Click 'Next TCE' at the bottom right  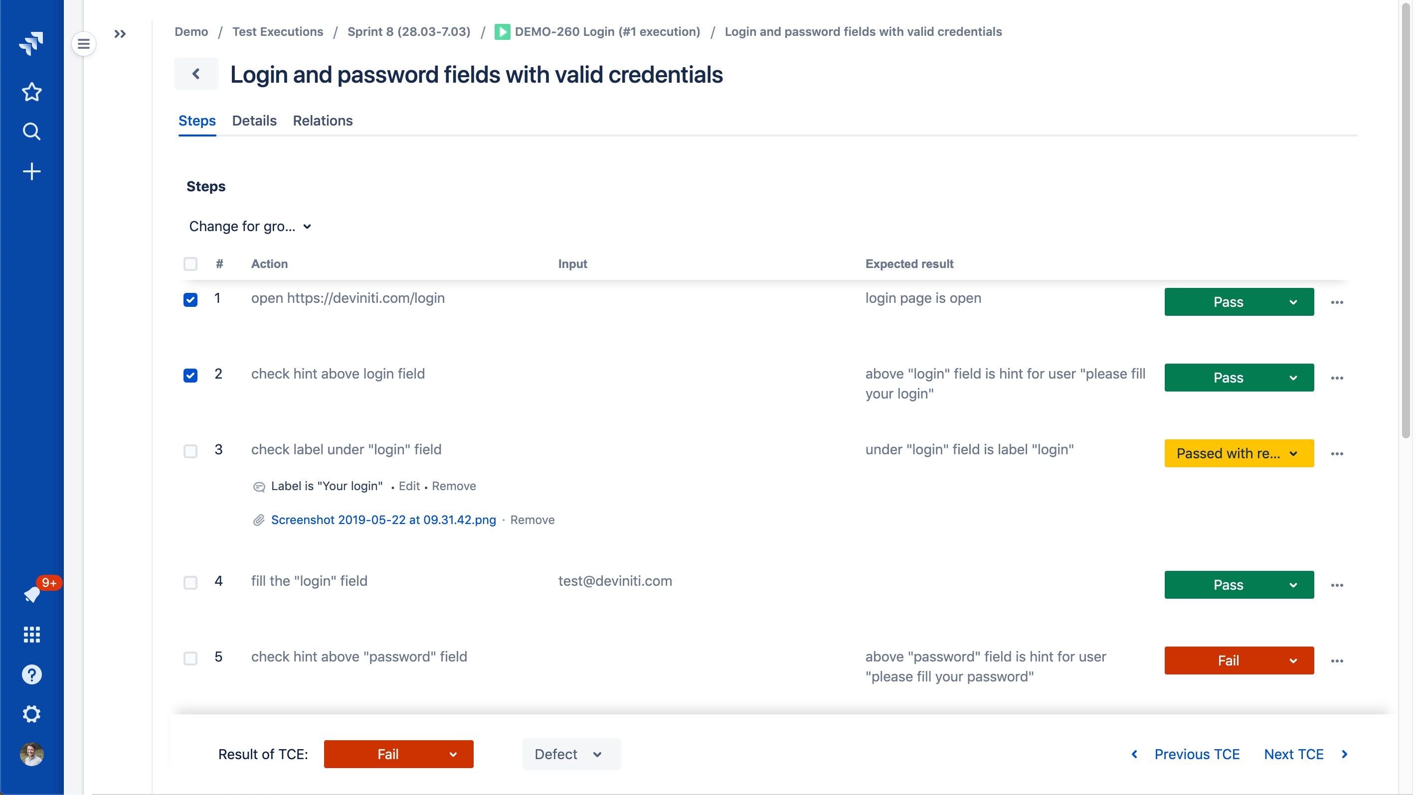(x=1293, y=754)
